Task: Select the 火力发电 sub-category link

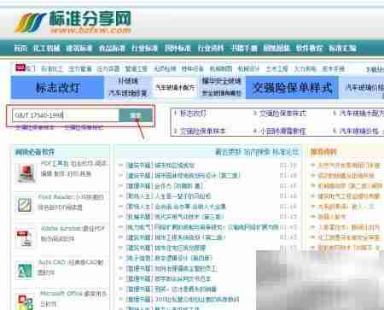Action: 305,68
